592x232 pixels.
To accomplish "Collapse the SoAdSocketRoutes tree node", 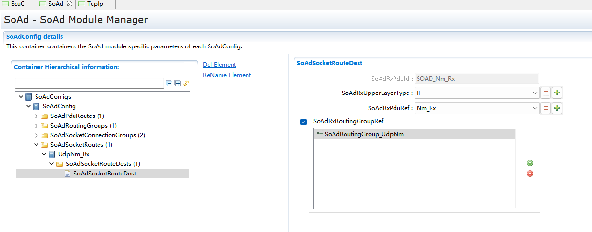I will pos(36,145).
